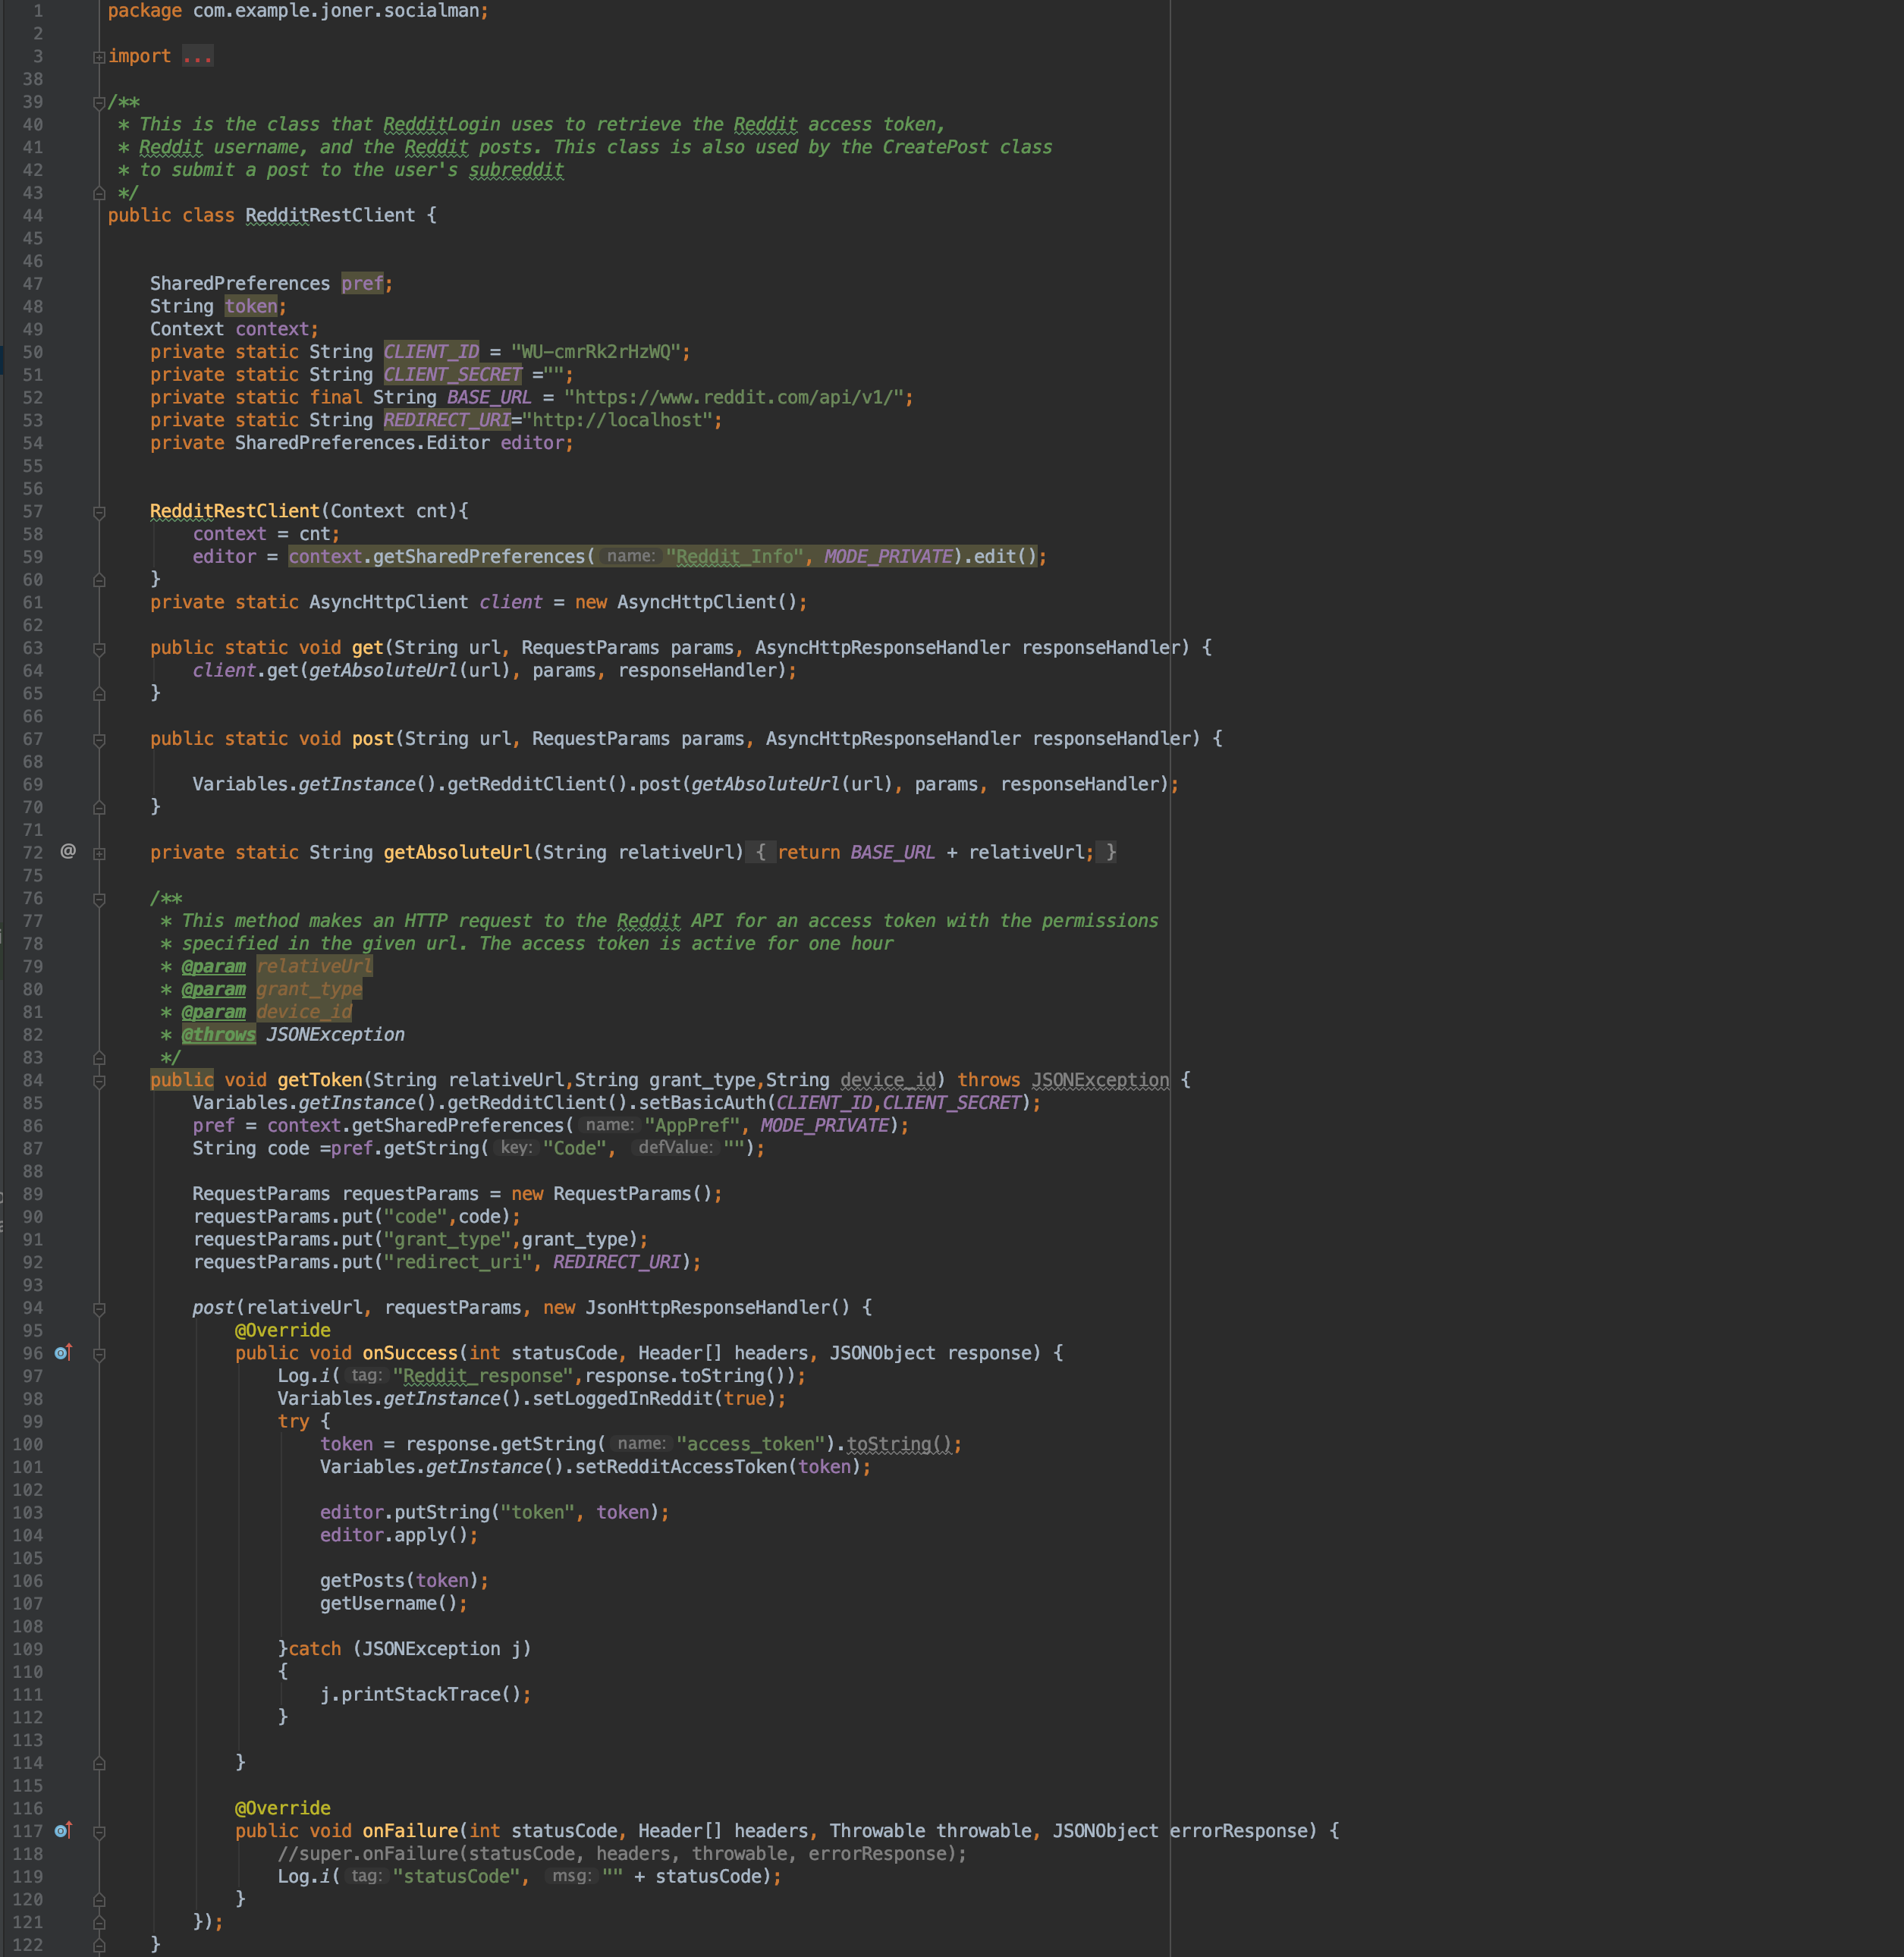The image size is (1904, 1957).
Task: Click the folded opening brace after getAbsoluteUrl signature
Action: point(760,852)
